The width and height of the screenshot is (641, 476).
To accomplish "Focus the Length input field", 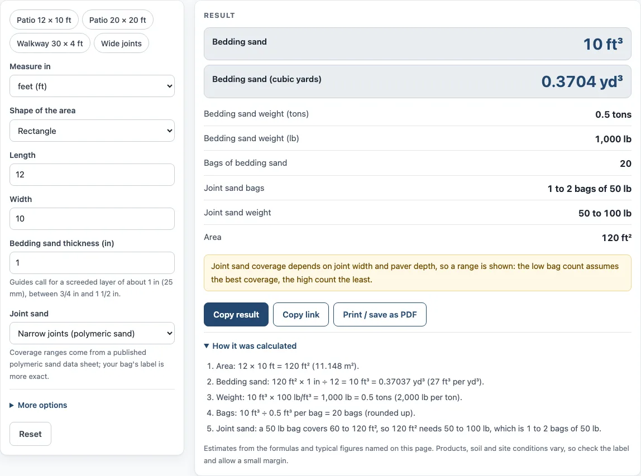I will pyautogui.click(x=92, y=175).
